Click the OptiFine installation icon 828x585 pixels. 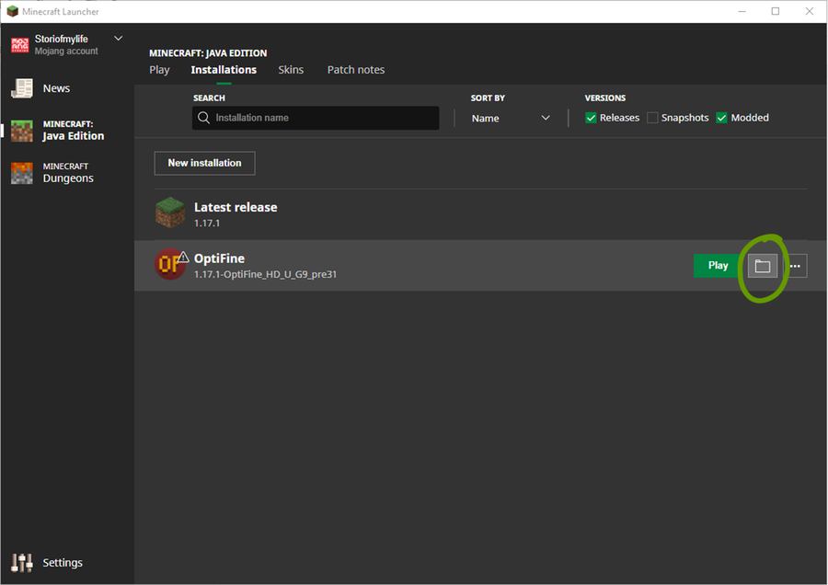pyautogui.click(x=169, y=264)
